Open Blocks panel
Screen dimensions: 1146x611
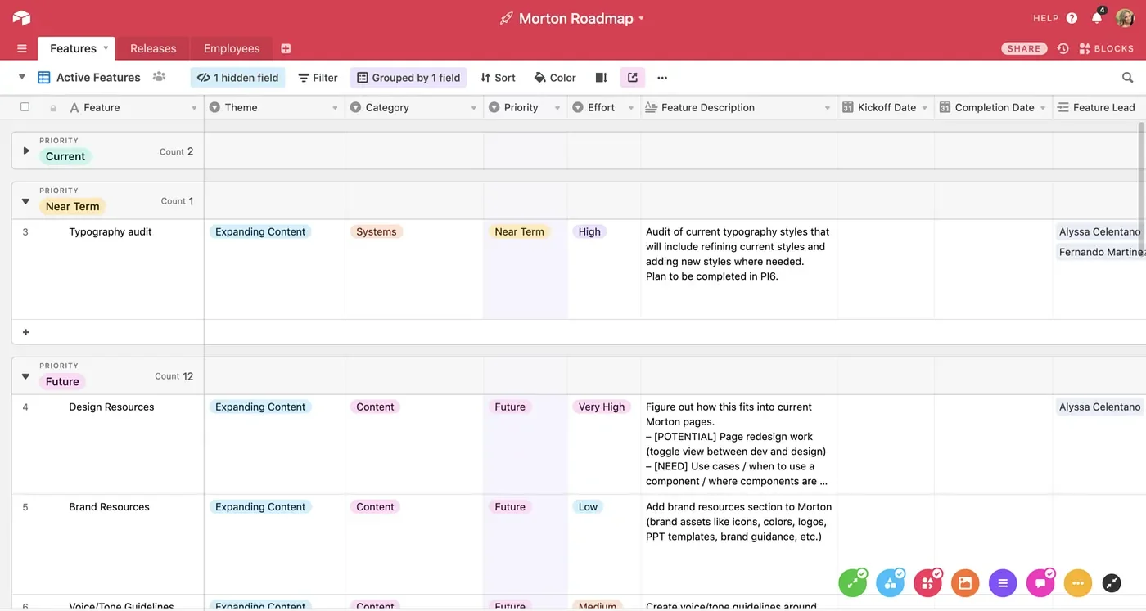coord(1106,48)
